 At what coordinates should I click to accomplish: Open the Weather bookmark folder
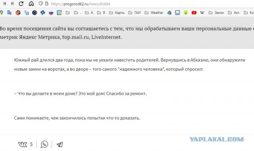pos(154,13)
